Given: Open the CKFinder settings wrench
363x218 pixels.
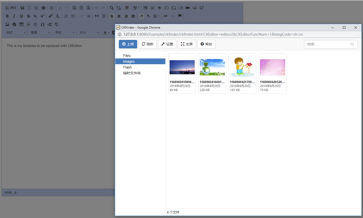Looking at the screenshot, I should point(167,44).
